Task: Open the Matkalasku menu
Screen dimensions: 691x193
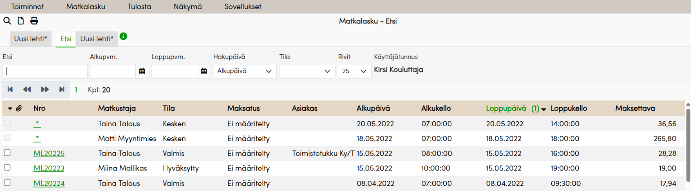Action: click(85, 7)
